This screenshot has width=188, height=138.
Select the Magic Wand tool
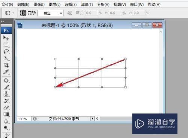(x=6, y=58)
